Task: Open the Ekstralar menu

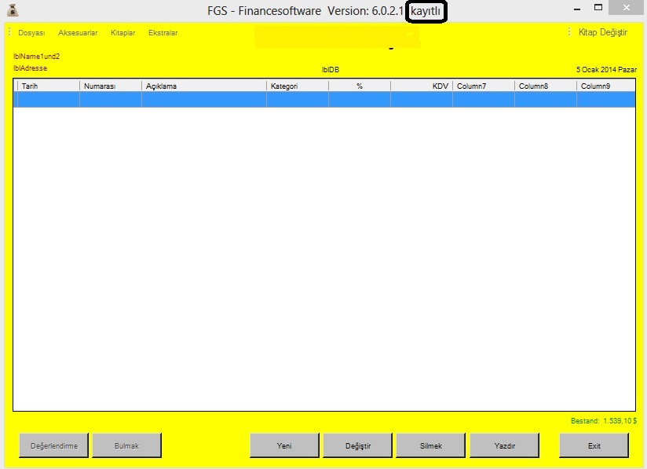Action: coord(163,33)
